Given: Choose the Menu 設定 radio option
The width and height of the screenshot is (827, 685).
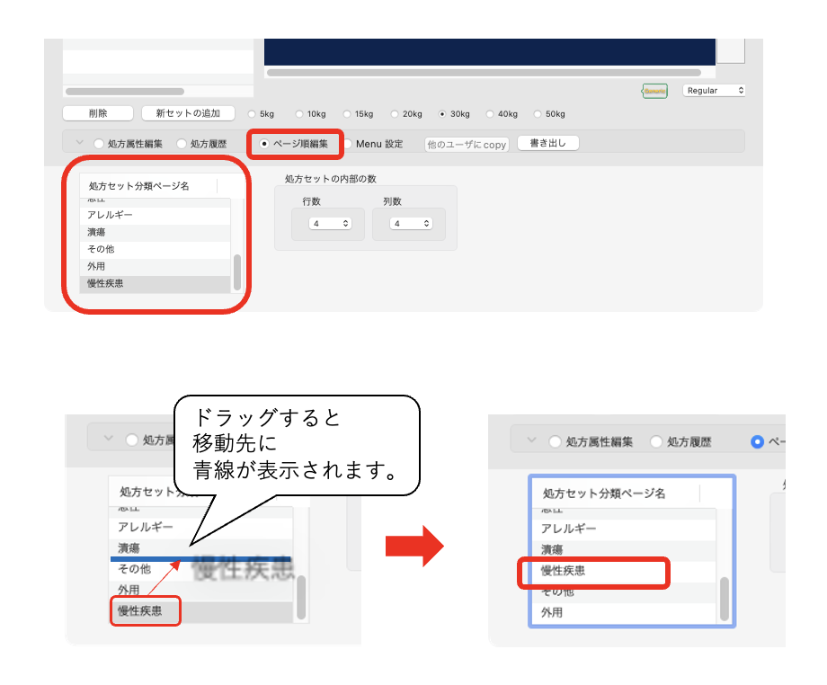Looking at the screenshot, I should pyautogui.click(x=348, y=144).
